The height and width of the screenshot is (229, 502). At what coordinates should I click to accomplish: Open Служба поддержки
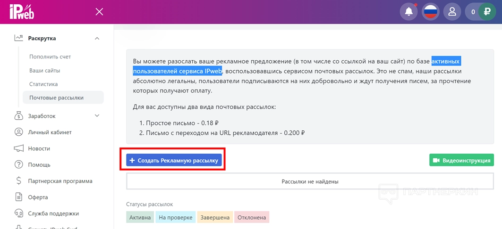[x=53, y=213]
